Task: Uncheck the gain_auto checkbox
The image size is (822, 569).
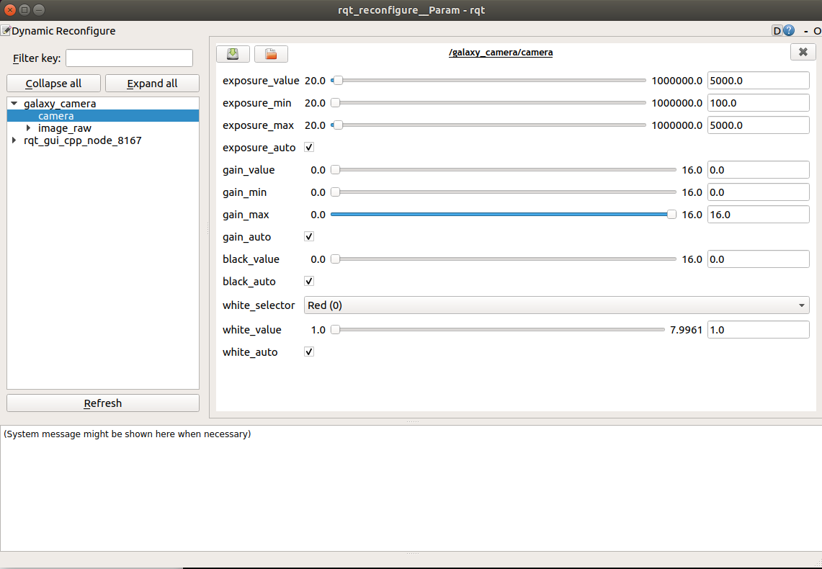Action: (309, 237)
